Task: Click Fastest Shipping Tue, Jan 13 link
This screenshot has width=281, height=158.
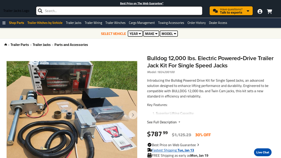Action: click(x=173, y=150)
